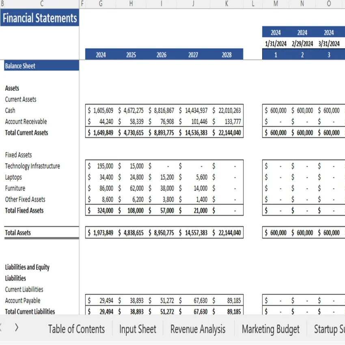Open the Table of Contents sheet
This screenshot has width=345, height=345.
click(76, 329)
